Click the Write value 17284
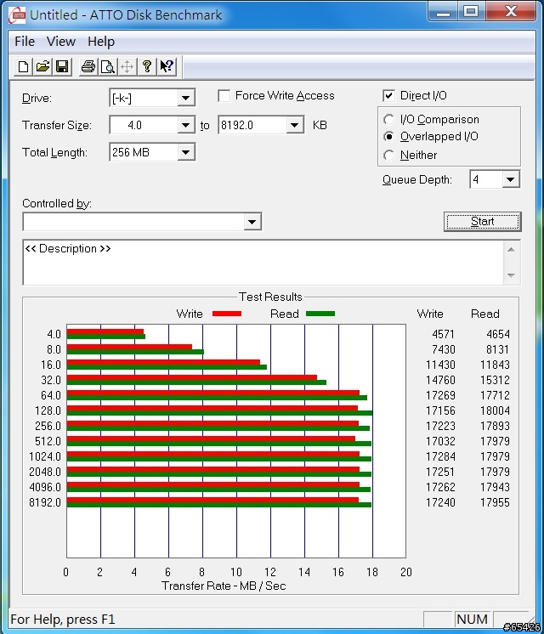The width and height of the screenshot is (544, 634). [440, 456]
